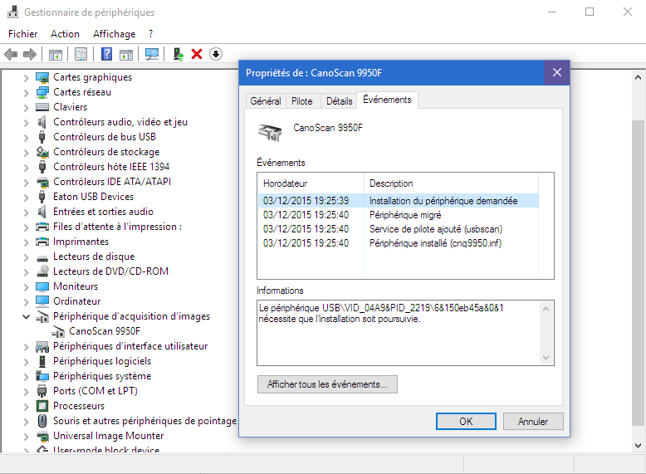The width and height of the screenshot is (646, 474).
Task: Switch to the Pilote tab
Action: 302,101
